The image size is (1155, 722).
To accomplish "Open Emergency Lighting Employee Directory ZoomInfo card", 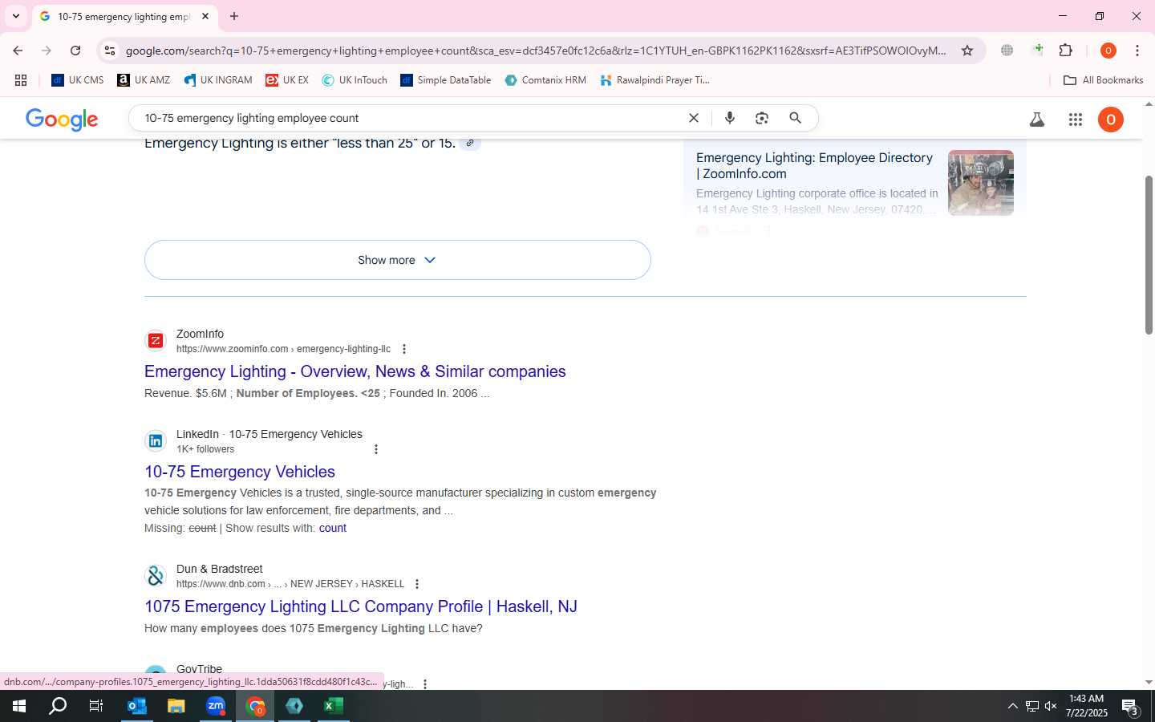I will (x=814, y=165).
